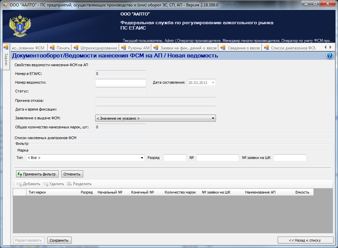
Task: Click the icon above the Задачи side label
Action: (6, 47)
